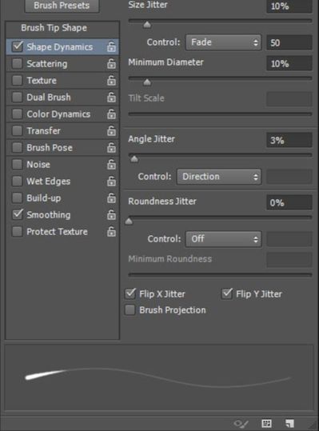Uncheck Flip X Jitter
319x431 pixels.
pyautogui.click(x=130, y=293)
